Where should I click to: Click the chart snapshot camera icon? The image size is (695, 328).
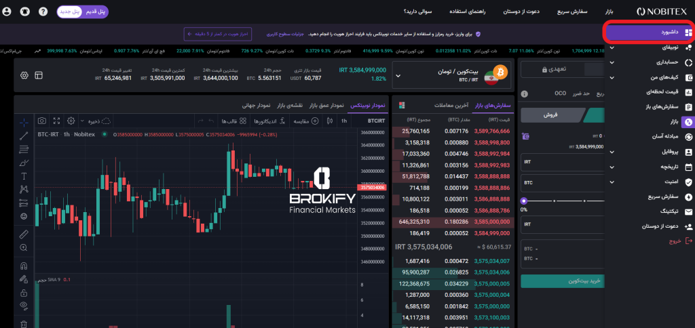pyautogui.click(x=41, y=121)
